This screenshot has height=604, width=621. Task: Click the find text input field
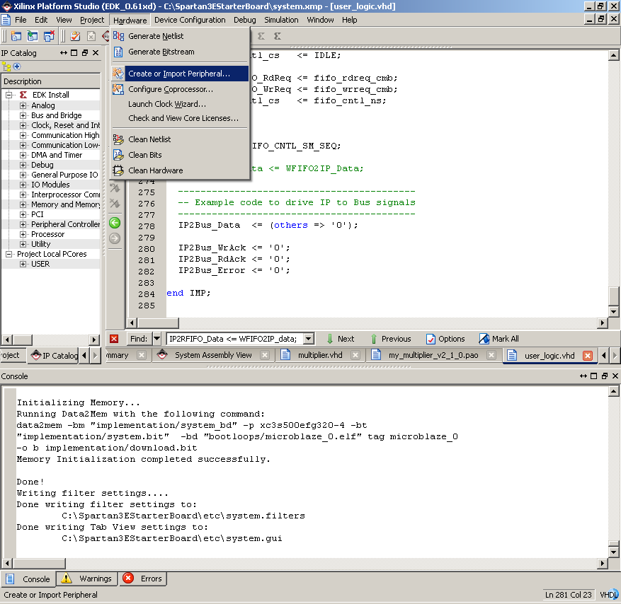coord(236,339)
